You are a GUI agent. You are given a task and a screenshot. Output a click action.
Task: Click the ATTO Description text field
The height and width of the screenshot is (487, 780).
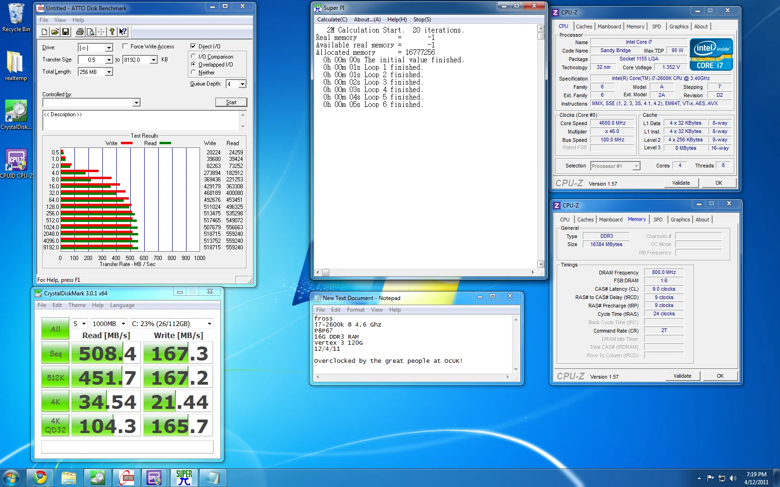141,120
